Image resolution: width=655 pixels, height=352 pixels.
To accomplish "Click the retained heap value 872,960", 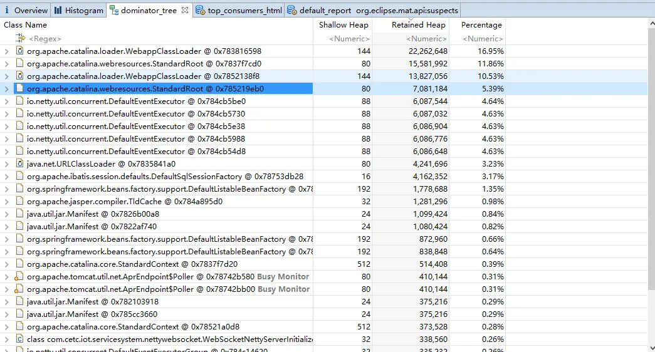I will coord(433,239).
